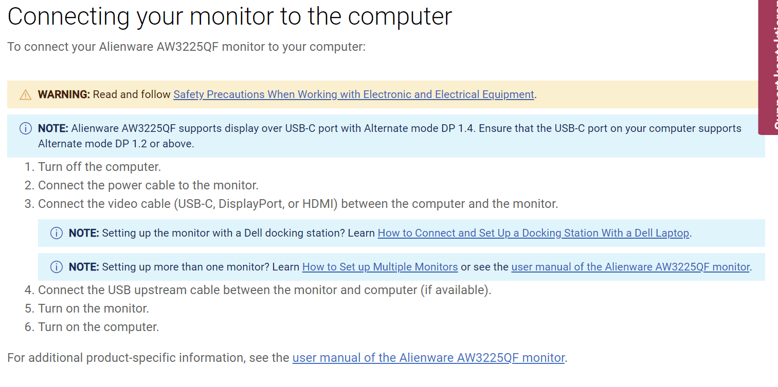The image size is (778, 387).
Task: Open the red Support kontaktieren side tab
Action: [768, 67]
